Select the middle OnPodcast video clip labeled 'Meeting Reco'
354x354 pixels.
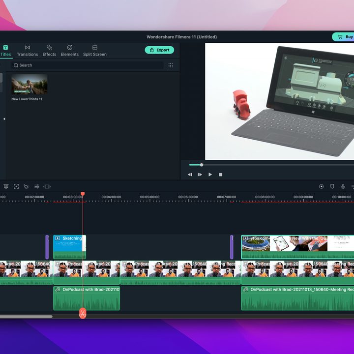click(180, 272)
